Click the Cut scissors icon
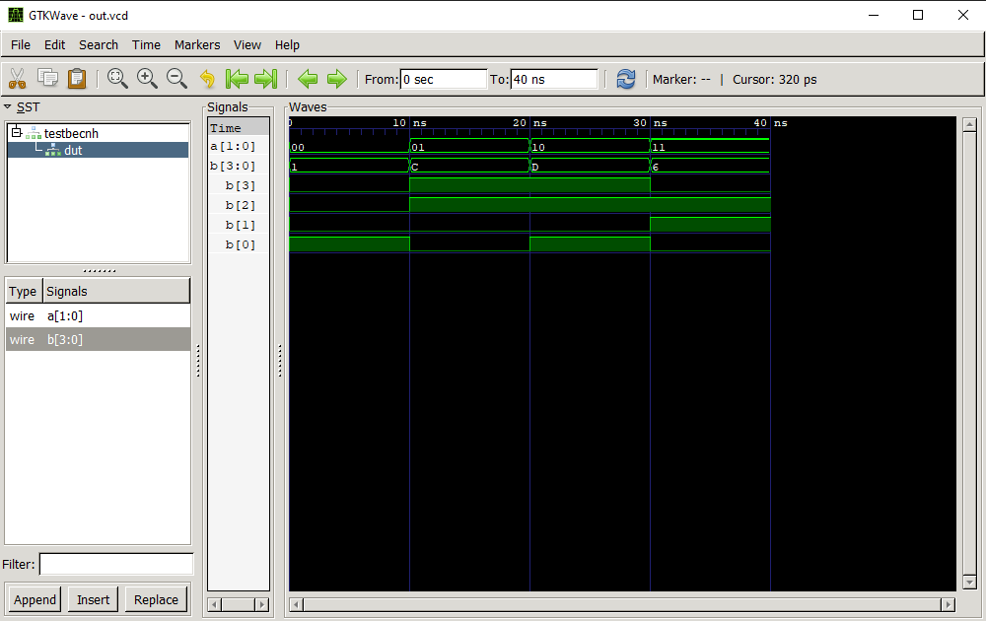The height and width of the screenshot is (621, 986). (x=17, y=79)
